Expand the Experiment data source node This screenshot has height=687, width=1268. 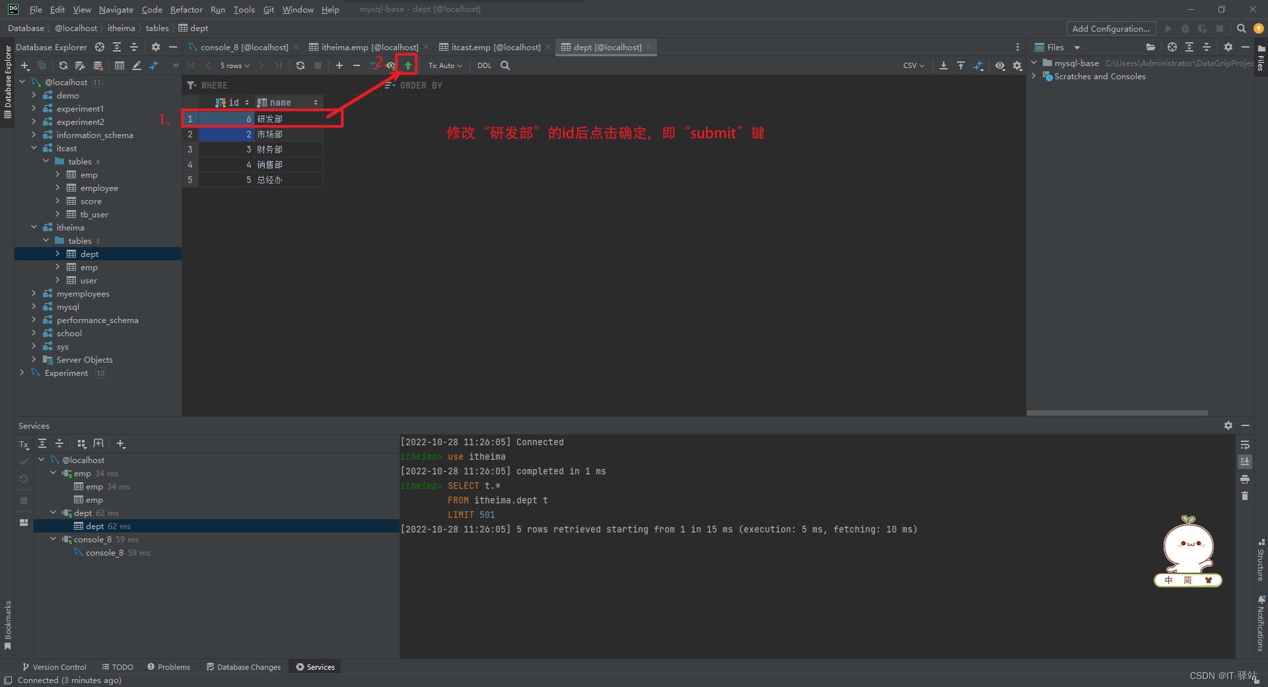(x=22, y=373)
